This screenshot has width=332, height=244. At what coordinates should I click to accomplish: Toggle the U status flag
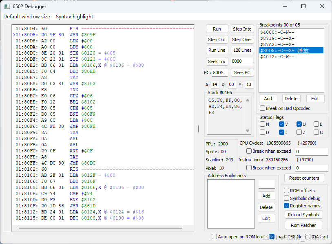tap(299, 124)
